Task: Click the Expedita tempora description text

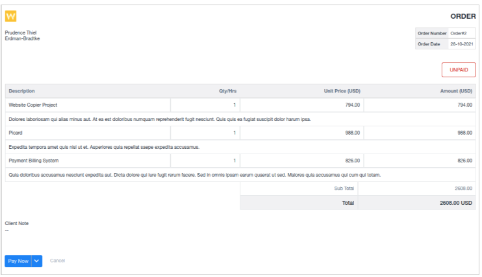Action: tap(104, 147)
